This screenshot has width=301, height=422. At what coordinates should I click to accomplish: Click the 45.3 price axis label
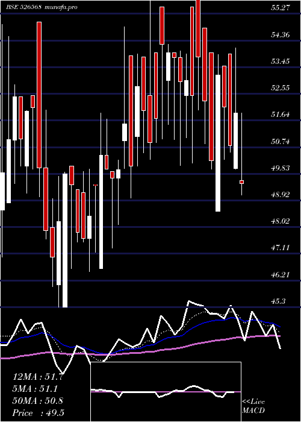click(x=278, y=301)
